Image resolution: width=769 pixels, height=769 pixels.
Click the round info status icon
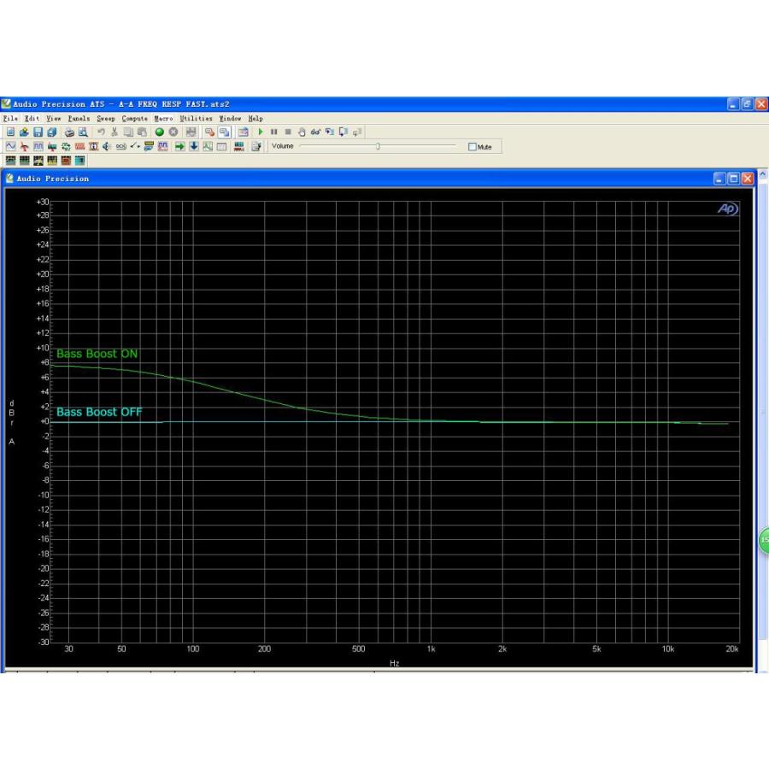click(94, 146)
